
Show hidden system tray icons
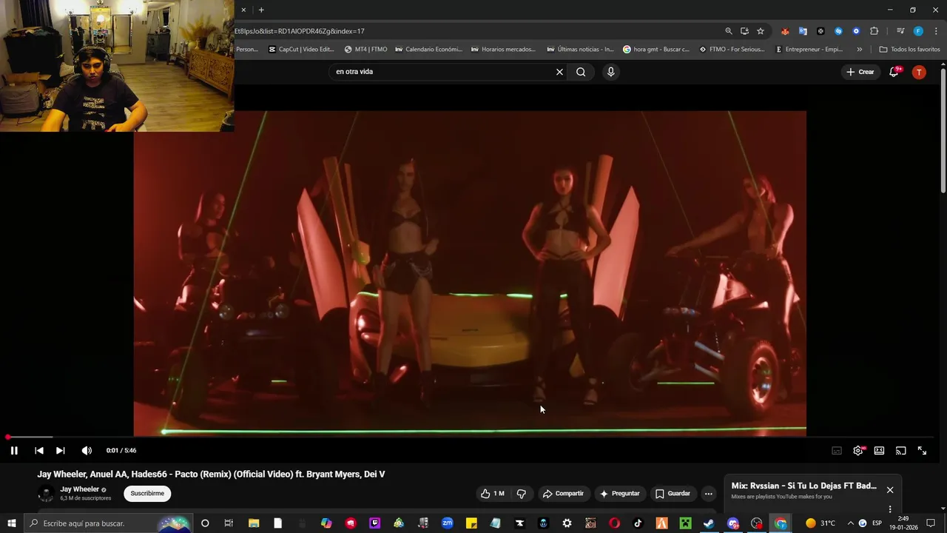(x=850, y=523)
